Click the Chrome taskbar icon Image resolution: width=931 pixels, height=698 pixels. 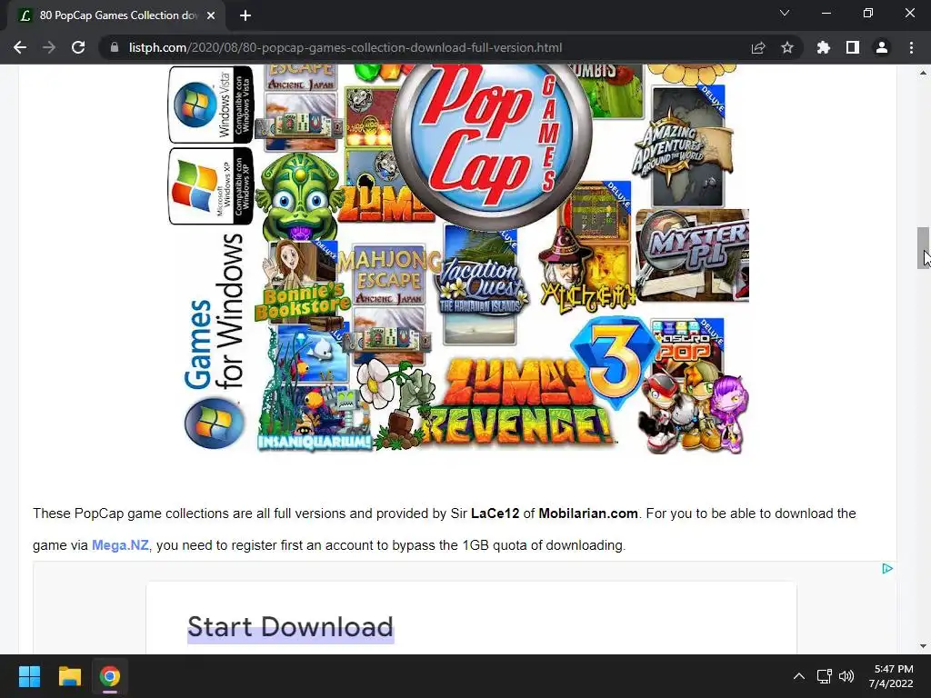point(110,676)
